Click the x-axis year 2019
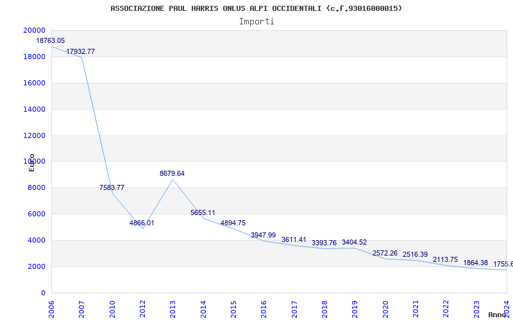This screenshot has width=513, height=321. tap(355, 309)
